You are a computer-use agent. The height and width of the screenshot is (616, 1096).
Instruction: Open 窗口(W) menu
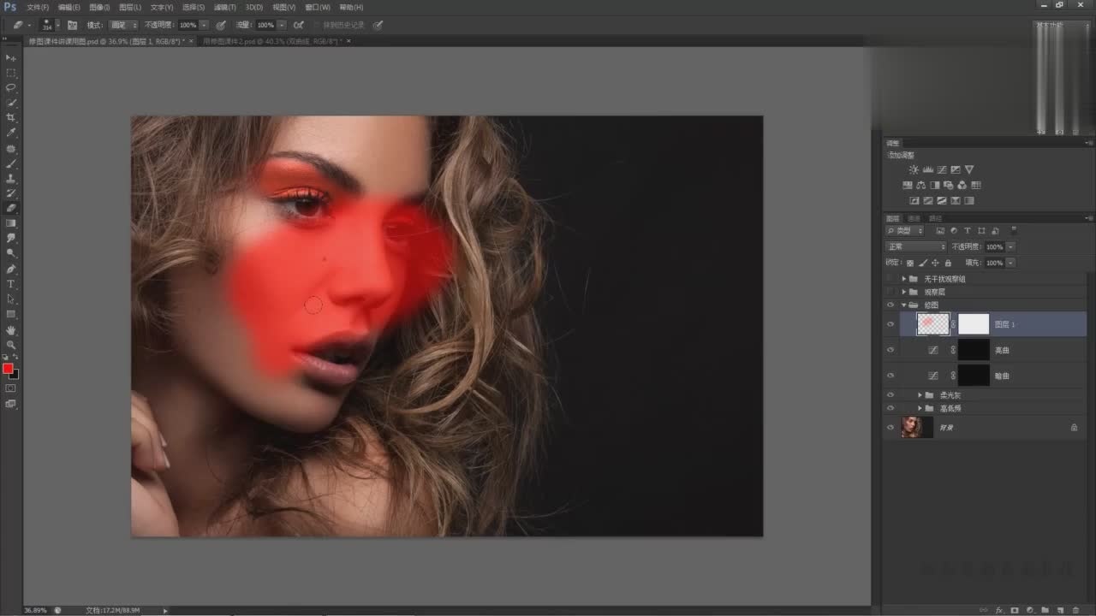[319, 7]
